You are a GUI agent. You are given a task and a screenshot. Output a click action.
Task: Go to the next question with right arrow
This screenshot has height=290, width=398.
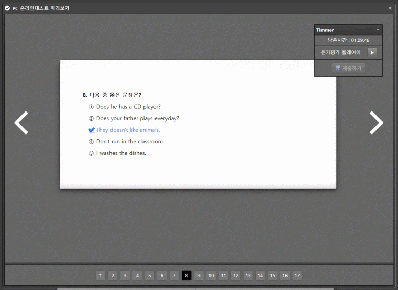(376, 123)
